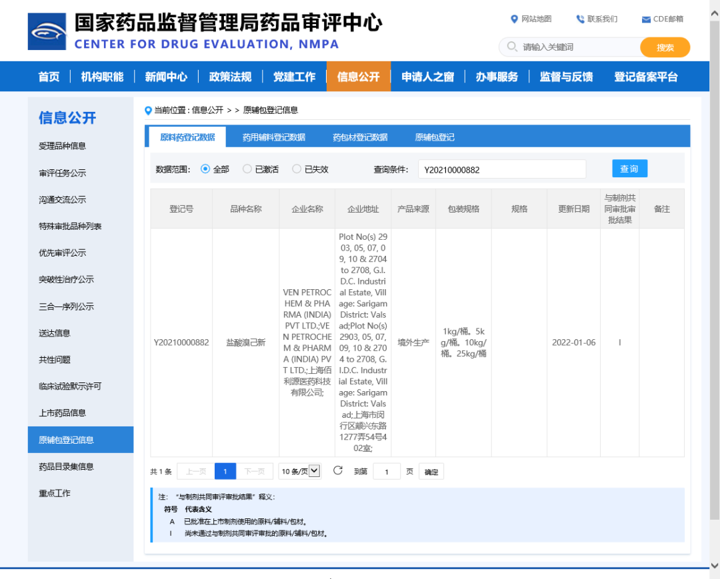
Task: Select the 已失效 radio button
Action: [x=297, y=169]
